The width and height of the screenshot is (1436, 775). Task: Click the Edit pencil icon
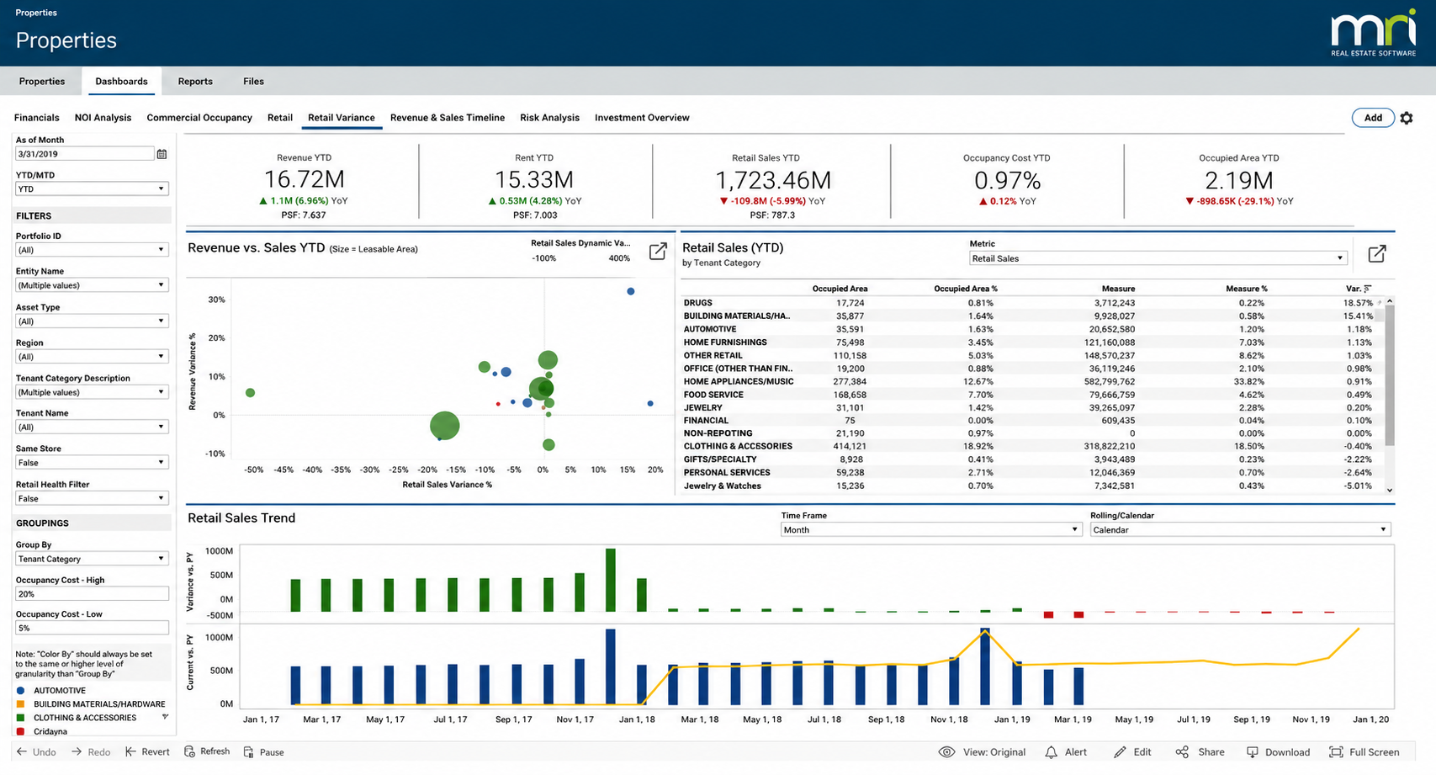click(1120, 751)
